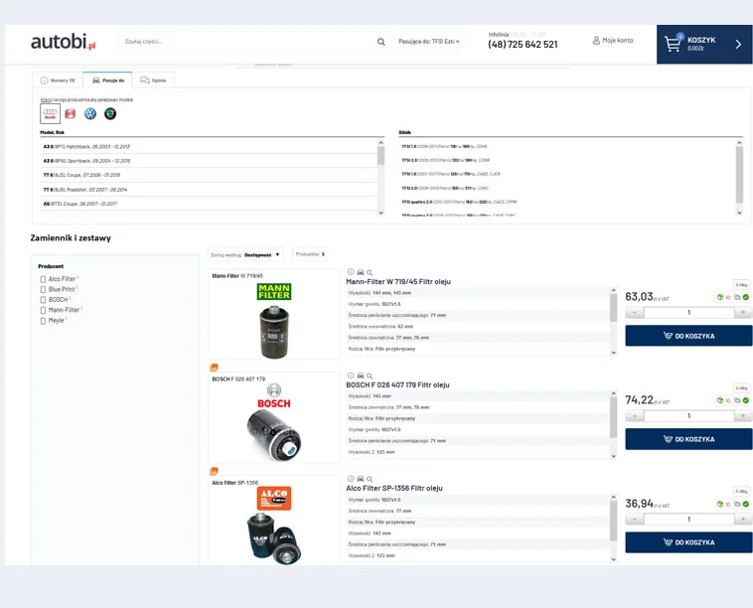Switch to the Numery OE tab
Viewport: 753px width, 608px height.
pyautogui.click(x=58, y=80)
